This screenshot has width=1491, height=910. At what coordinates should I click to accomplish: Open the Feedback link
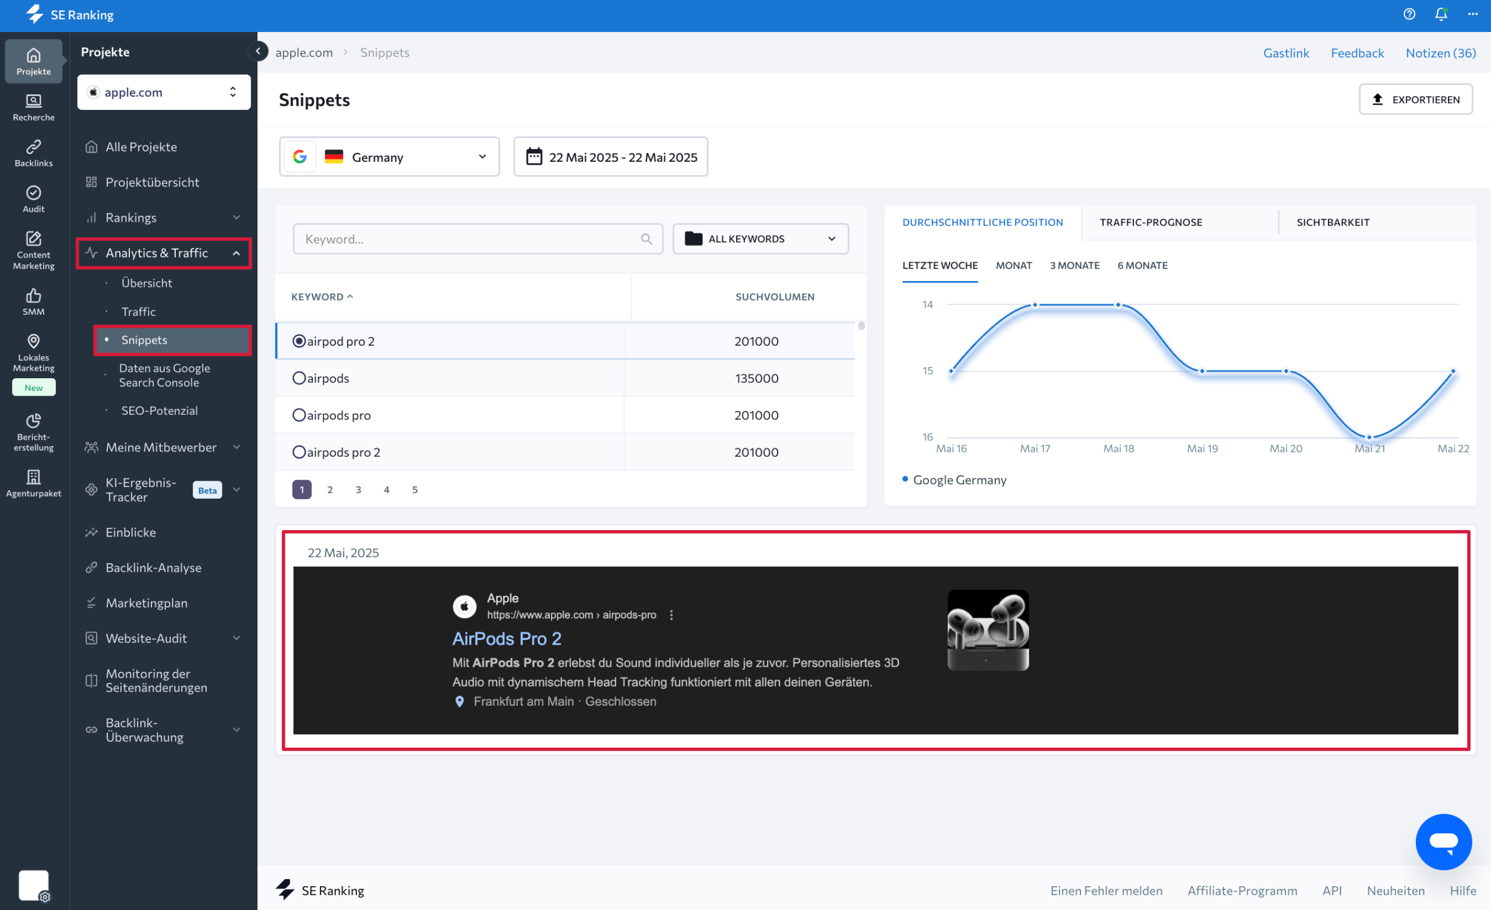[1357, 52]
